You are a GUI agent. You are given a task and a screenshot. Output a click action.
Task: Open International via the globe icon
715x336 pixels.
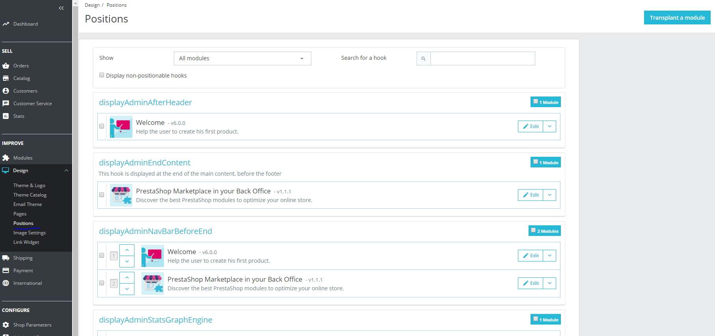(x=6, y=283)
